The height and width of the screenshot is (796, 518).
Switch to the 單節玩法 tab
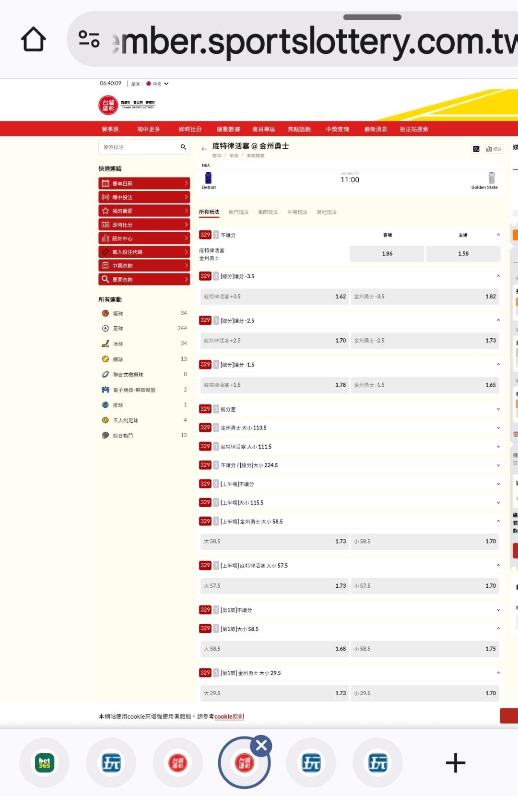pos(268,212)
